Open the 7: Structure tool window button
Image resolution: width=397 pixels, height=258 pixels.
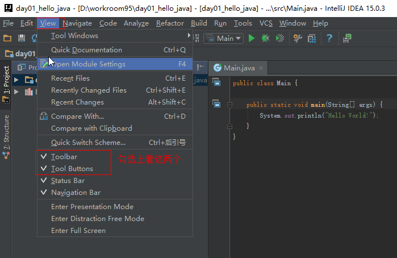[x=6, y=136]
